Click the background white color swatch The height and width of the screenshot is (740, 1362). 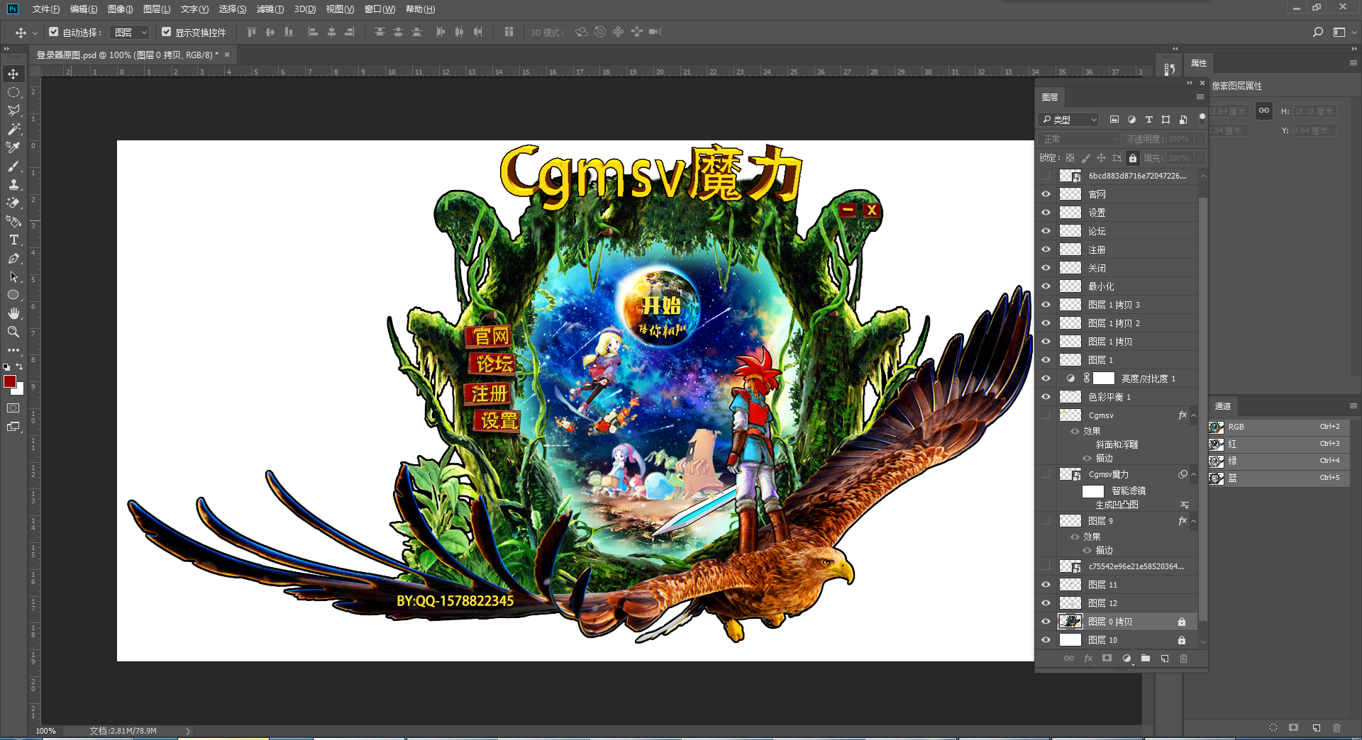[20, 390]
